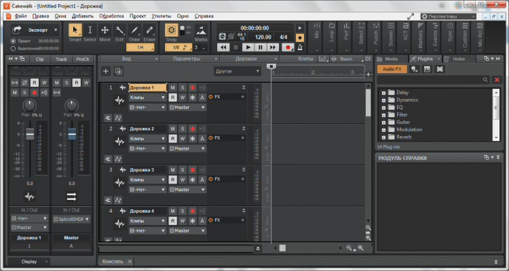The image size is (509, 271).
Task: Solo track Дорожка 2
Action: point(183,128)
